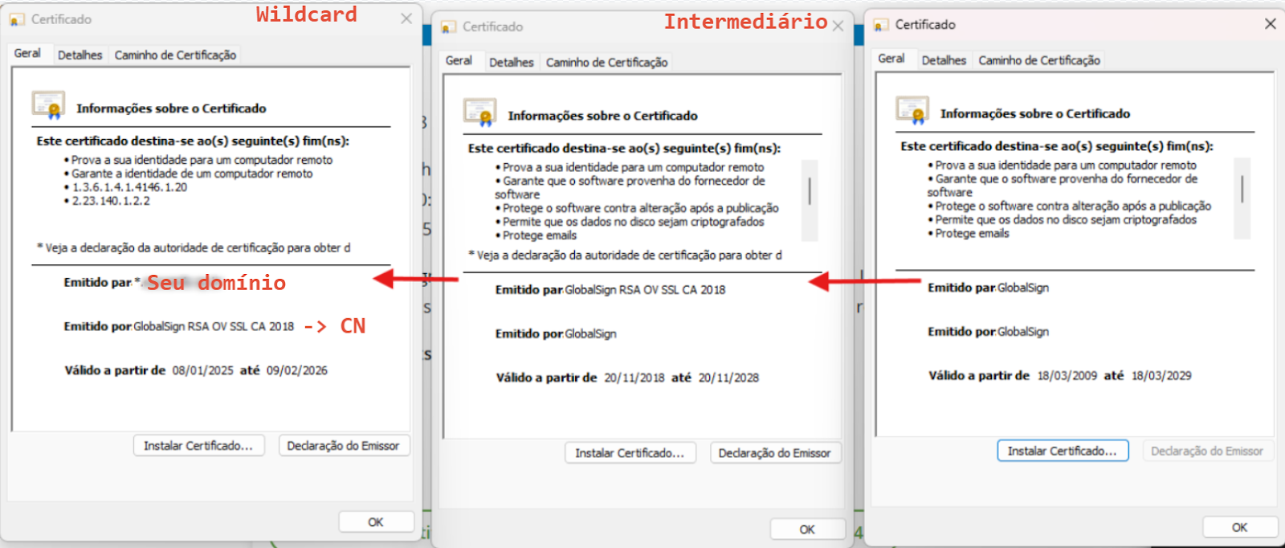Click the certificate badge image in Wildcard window
The width and height of the screenshot is (1285, 548).
49,105
